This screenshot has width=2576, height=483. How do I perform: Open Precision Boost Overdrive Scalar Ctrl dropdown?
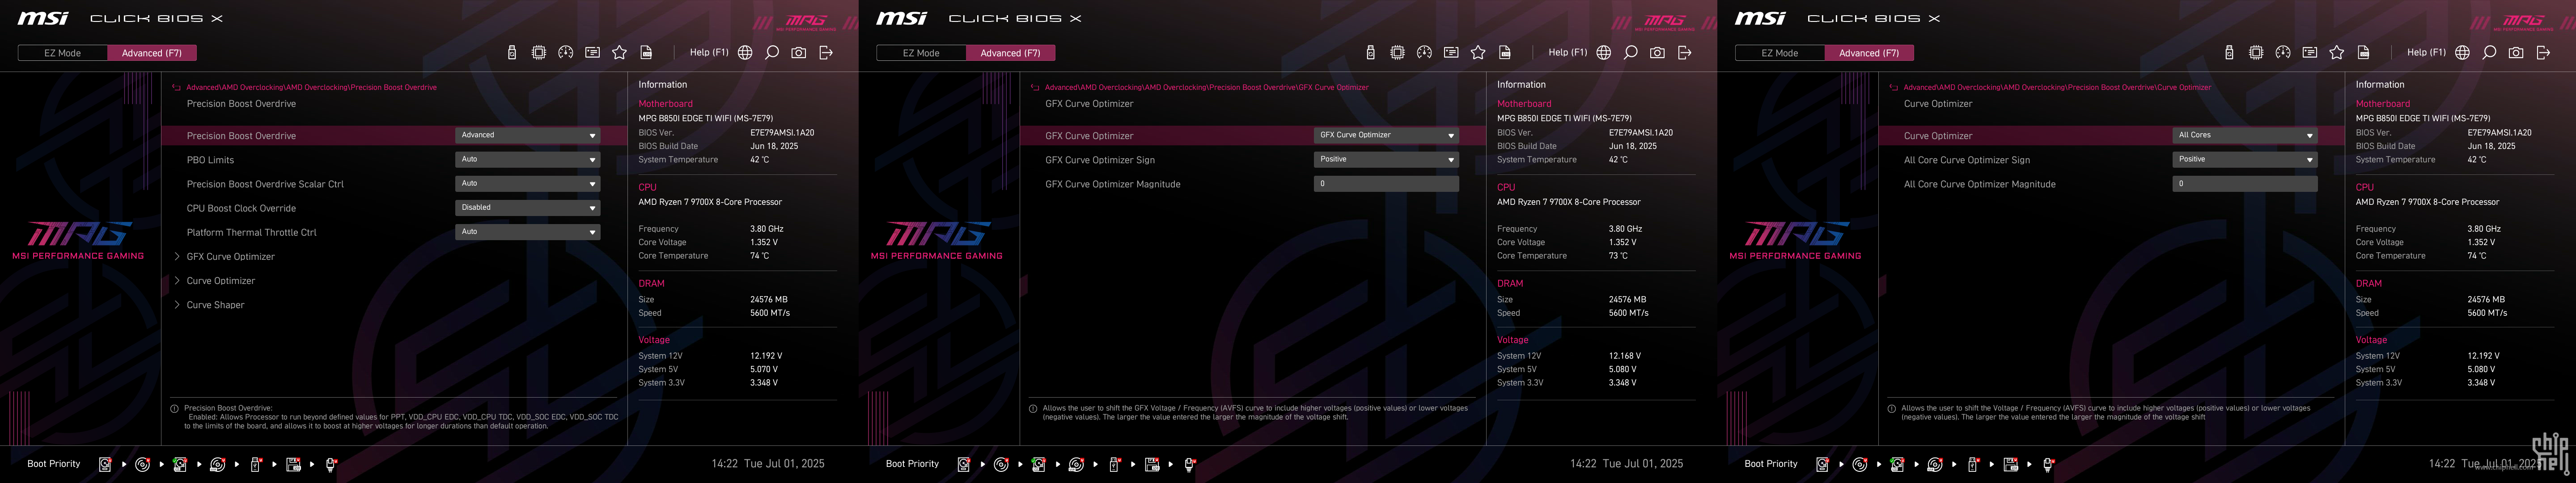tap(528, 183)
